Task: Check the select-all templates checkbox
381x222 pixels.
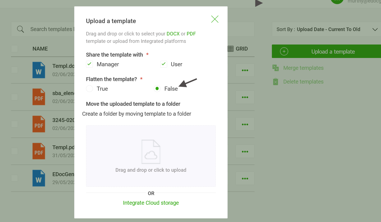Action: coord(14,49)
